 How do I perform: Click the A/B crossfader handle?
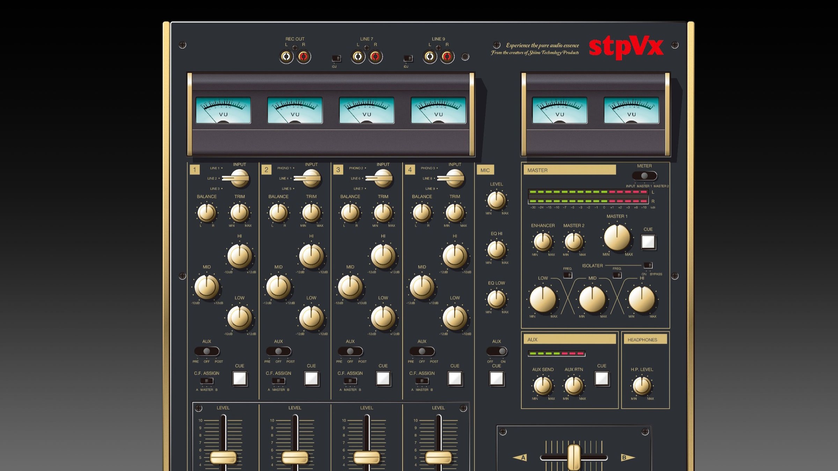coord(574,457)
